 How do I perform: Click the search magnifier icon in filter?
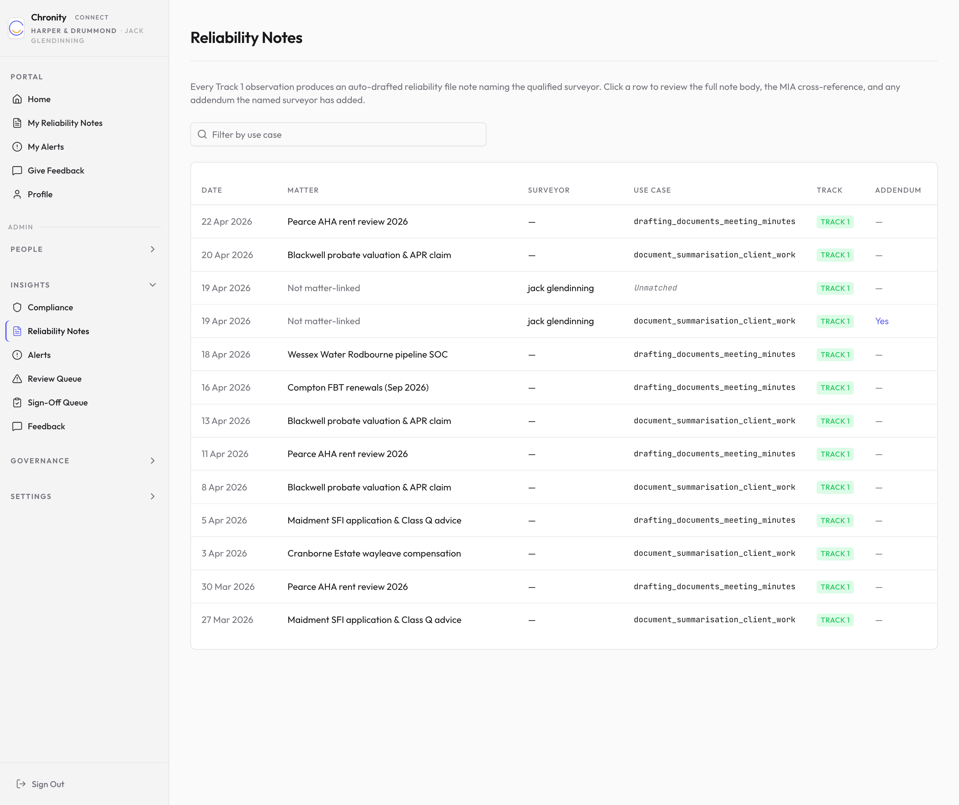(202, 134)
